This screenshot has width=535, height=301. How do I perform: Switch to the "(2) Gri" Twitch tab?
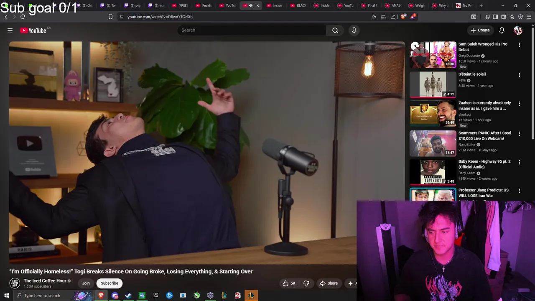tap(85, 5)
